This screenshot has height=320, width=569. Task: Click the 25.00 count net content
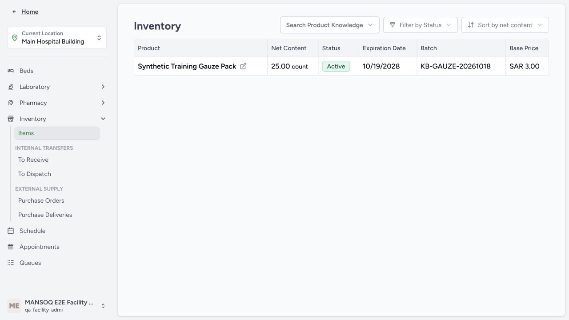289,66
